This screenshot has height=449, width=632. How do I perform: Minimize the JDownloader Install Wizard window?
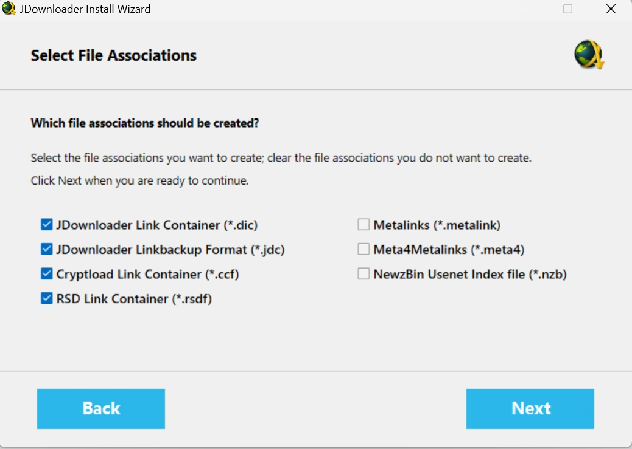[525, 9]
